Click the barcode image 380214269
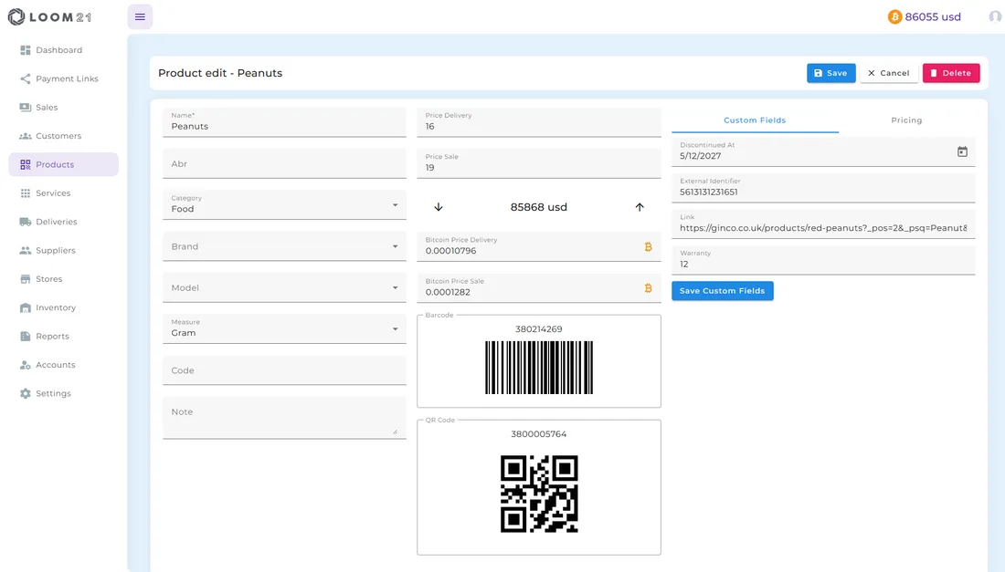Viewport: 1005px width, 572px height. click(x=539, y=368)
